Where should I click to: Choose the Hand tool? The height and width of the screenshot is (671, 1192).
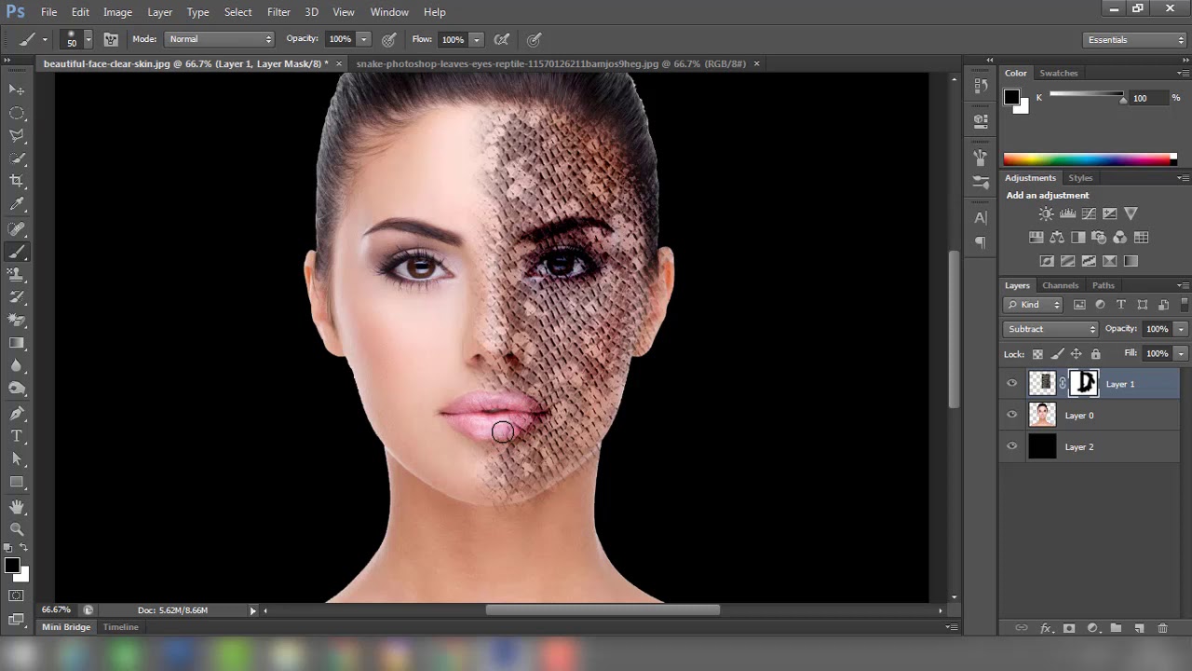pos(17,506)
